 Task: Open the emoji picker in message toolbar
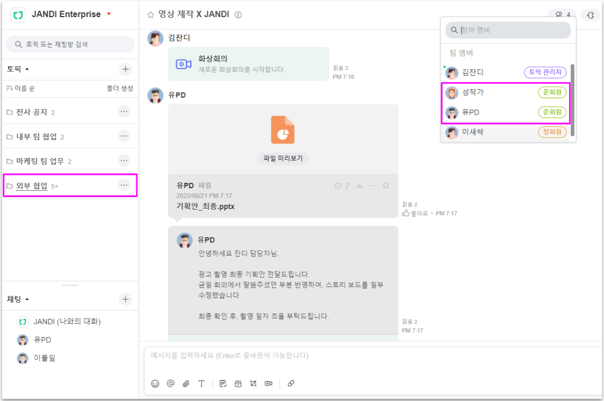tap(155, 383)
